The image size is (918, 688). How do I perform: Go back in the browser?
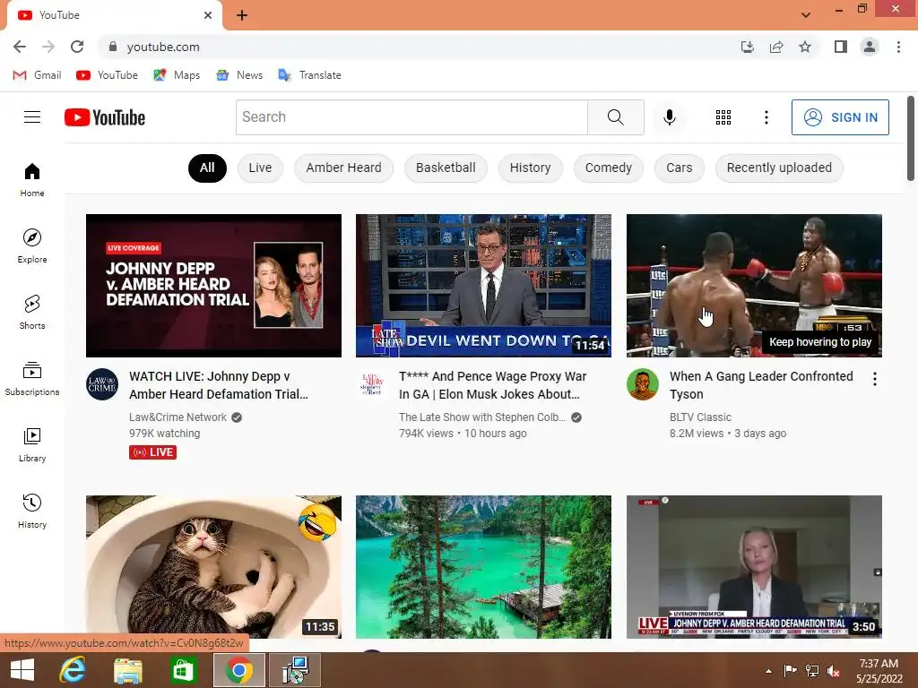click(x=20, y=47)
